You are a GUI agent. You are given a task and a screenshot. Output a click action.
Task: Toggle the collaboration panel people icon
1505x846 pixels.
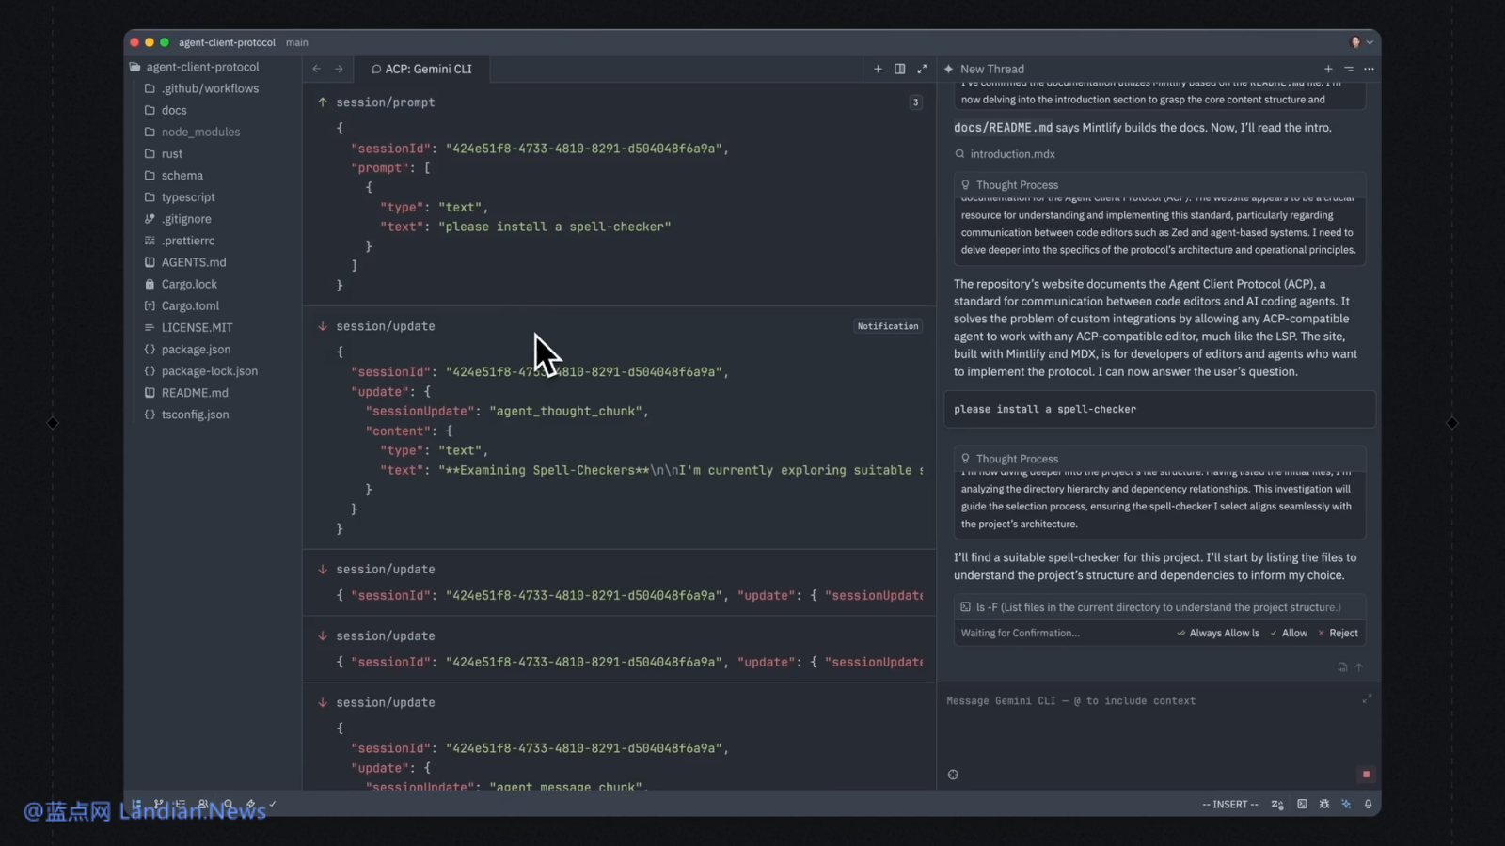(x=203, y=805)
